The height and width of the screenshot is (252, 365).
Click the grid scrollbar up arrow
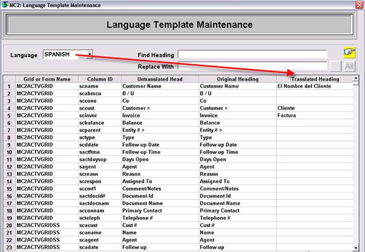(x=356, y=78)
